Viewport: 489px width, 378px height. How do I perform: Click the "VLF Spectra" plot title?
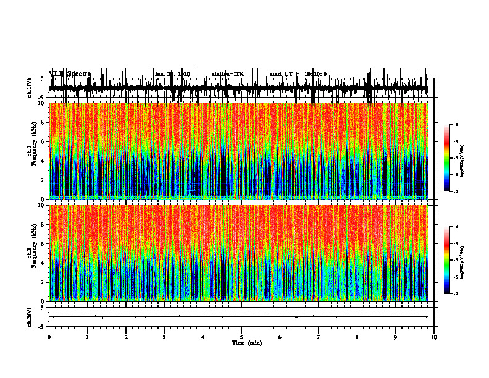pos(70,74)
